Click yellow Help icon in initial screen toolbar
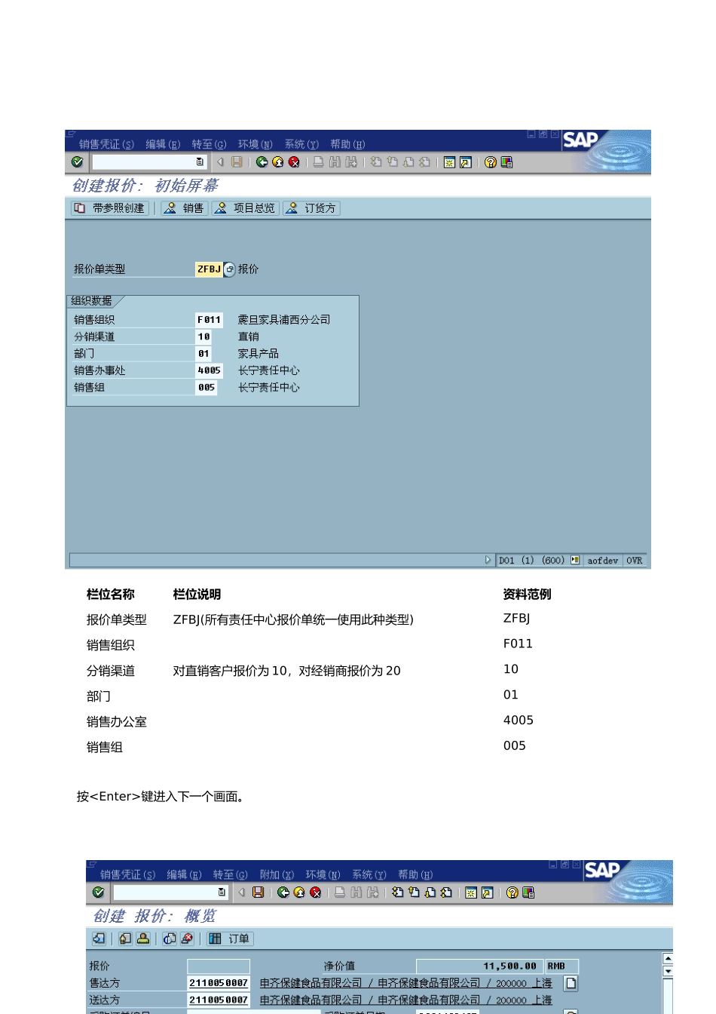The height and width of the screenshot is (1014, 716). pyautogui.click(x=491, y=162)
